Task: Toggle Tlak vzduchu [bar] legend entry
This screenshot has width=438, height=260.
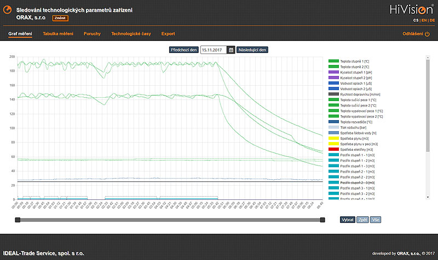Action: click(354, 127)
